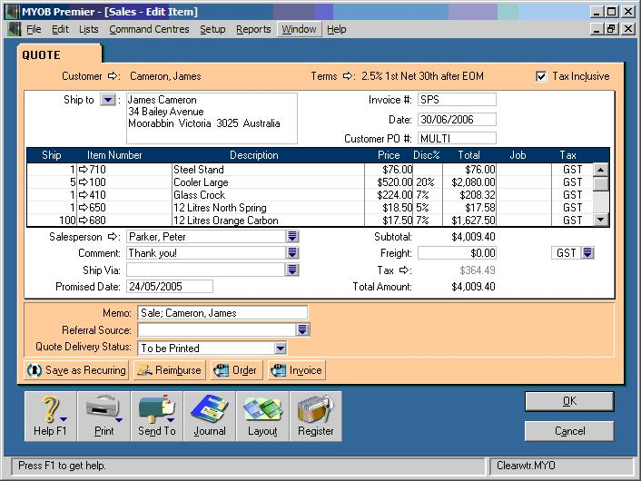
Task: Click the arrow beside item 100
Action: pyautogui.click(x=84, y=182)
